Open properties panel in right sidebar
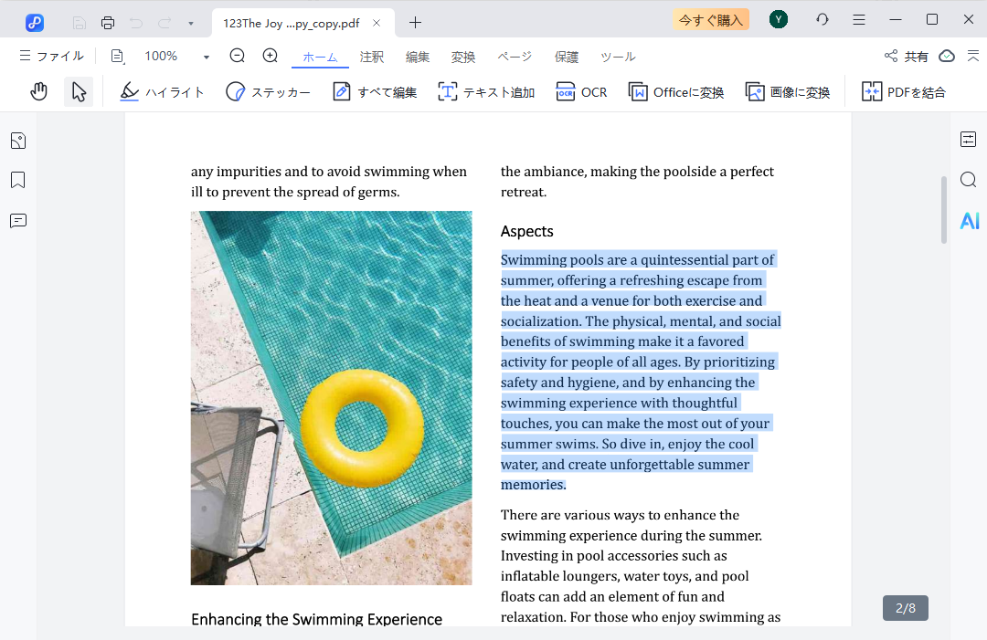The image size is (987, 640). tap(969, 140)
